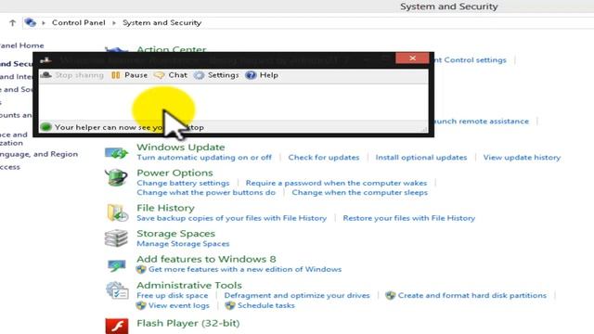The height and width of the screenshot is (334, 594).
Task: Open Require a password when computer wakes
Action: pos(336,183)
